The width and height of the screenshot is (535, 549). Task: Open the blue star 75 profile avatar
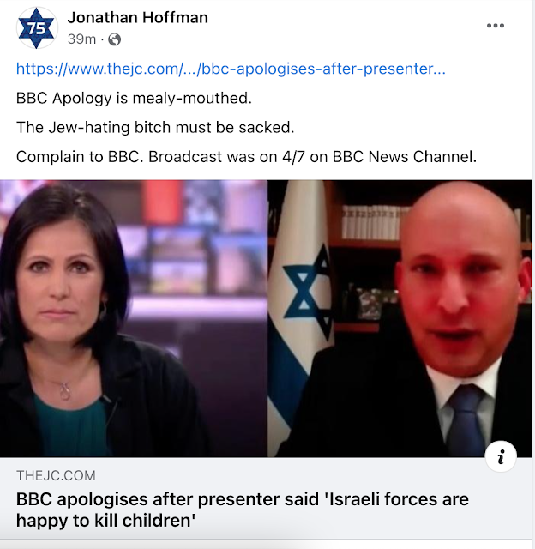click(x=37, y=28)
